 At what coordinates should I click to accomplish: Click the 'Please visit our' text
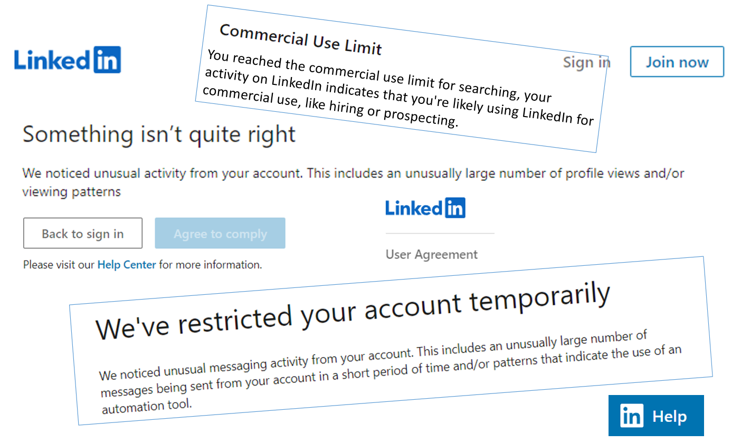coord(59,265)
